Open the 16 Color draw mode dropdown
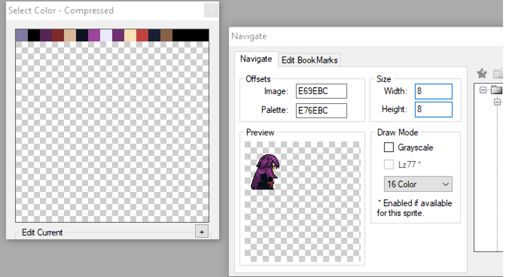The image size is (506, 277). click(x=418, y=184)
